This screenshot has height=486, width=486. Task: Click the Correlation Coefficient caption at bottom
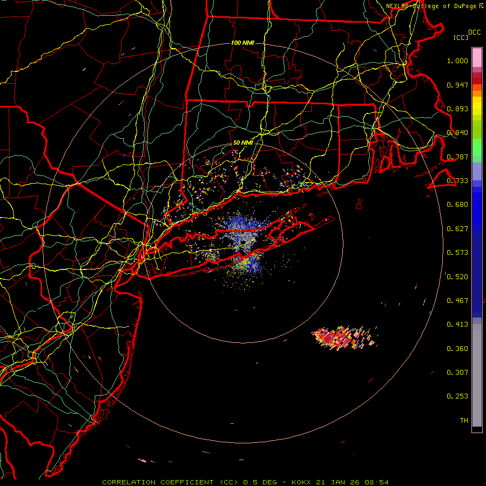(245, 482)
